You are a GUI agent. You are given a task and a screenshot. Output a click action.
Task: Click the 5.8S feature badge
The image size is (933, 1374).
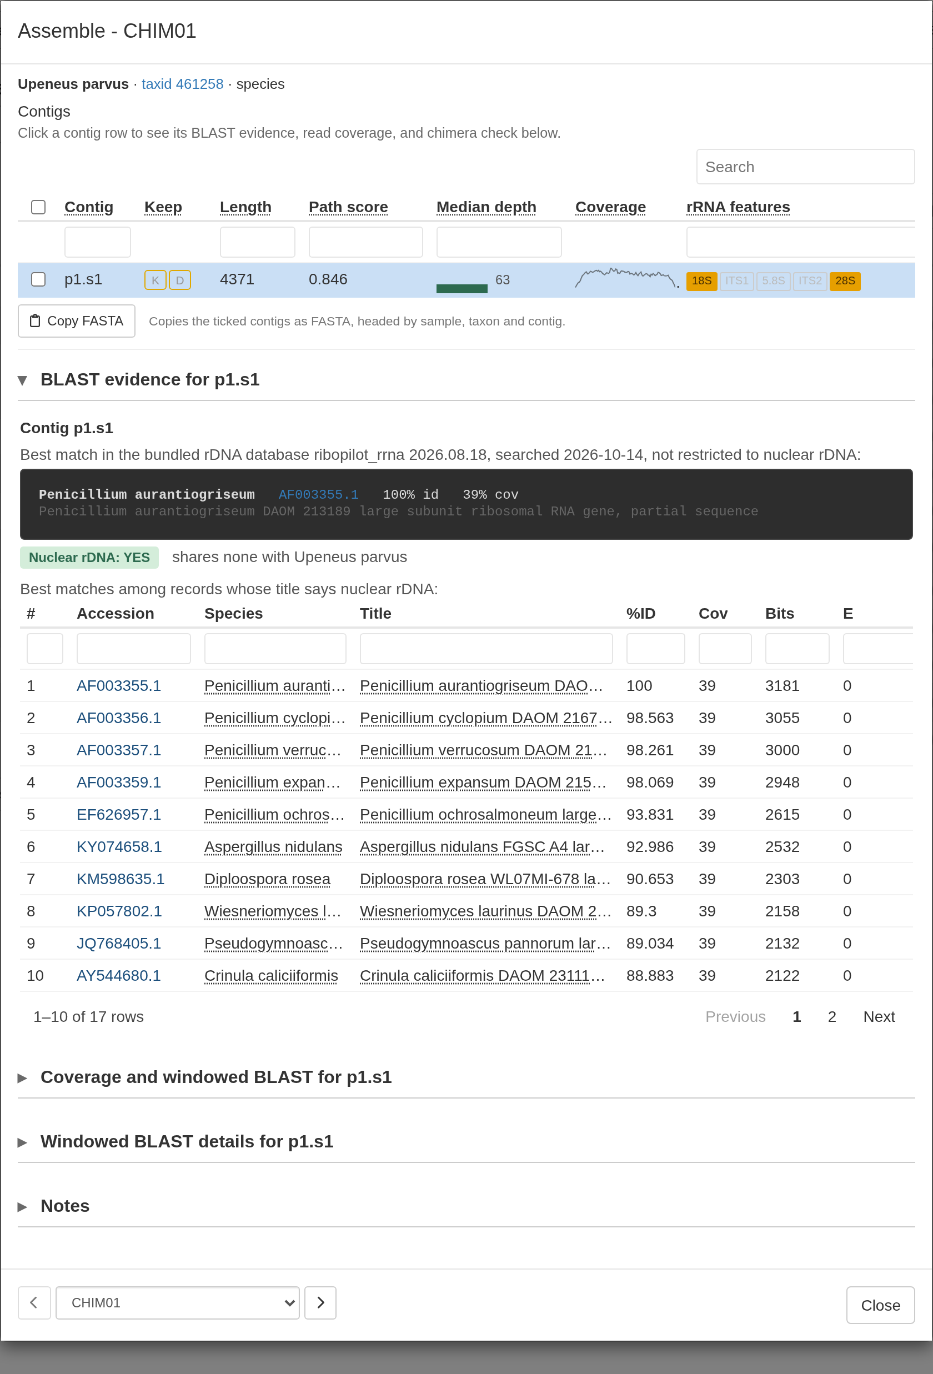(774, 281)
